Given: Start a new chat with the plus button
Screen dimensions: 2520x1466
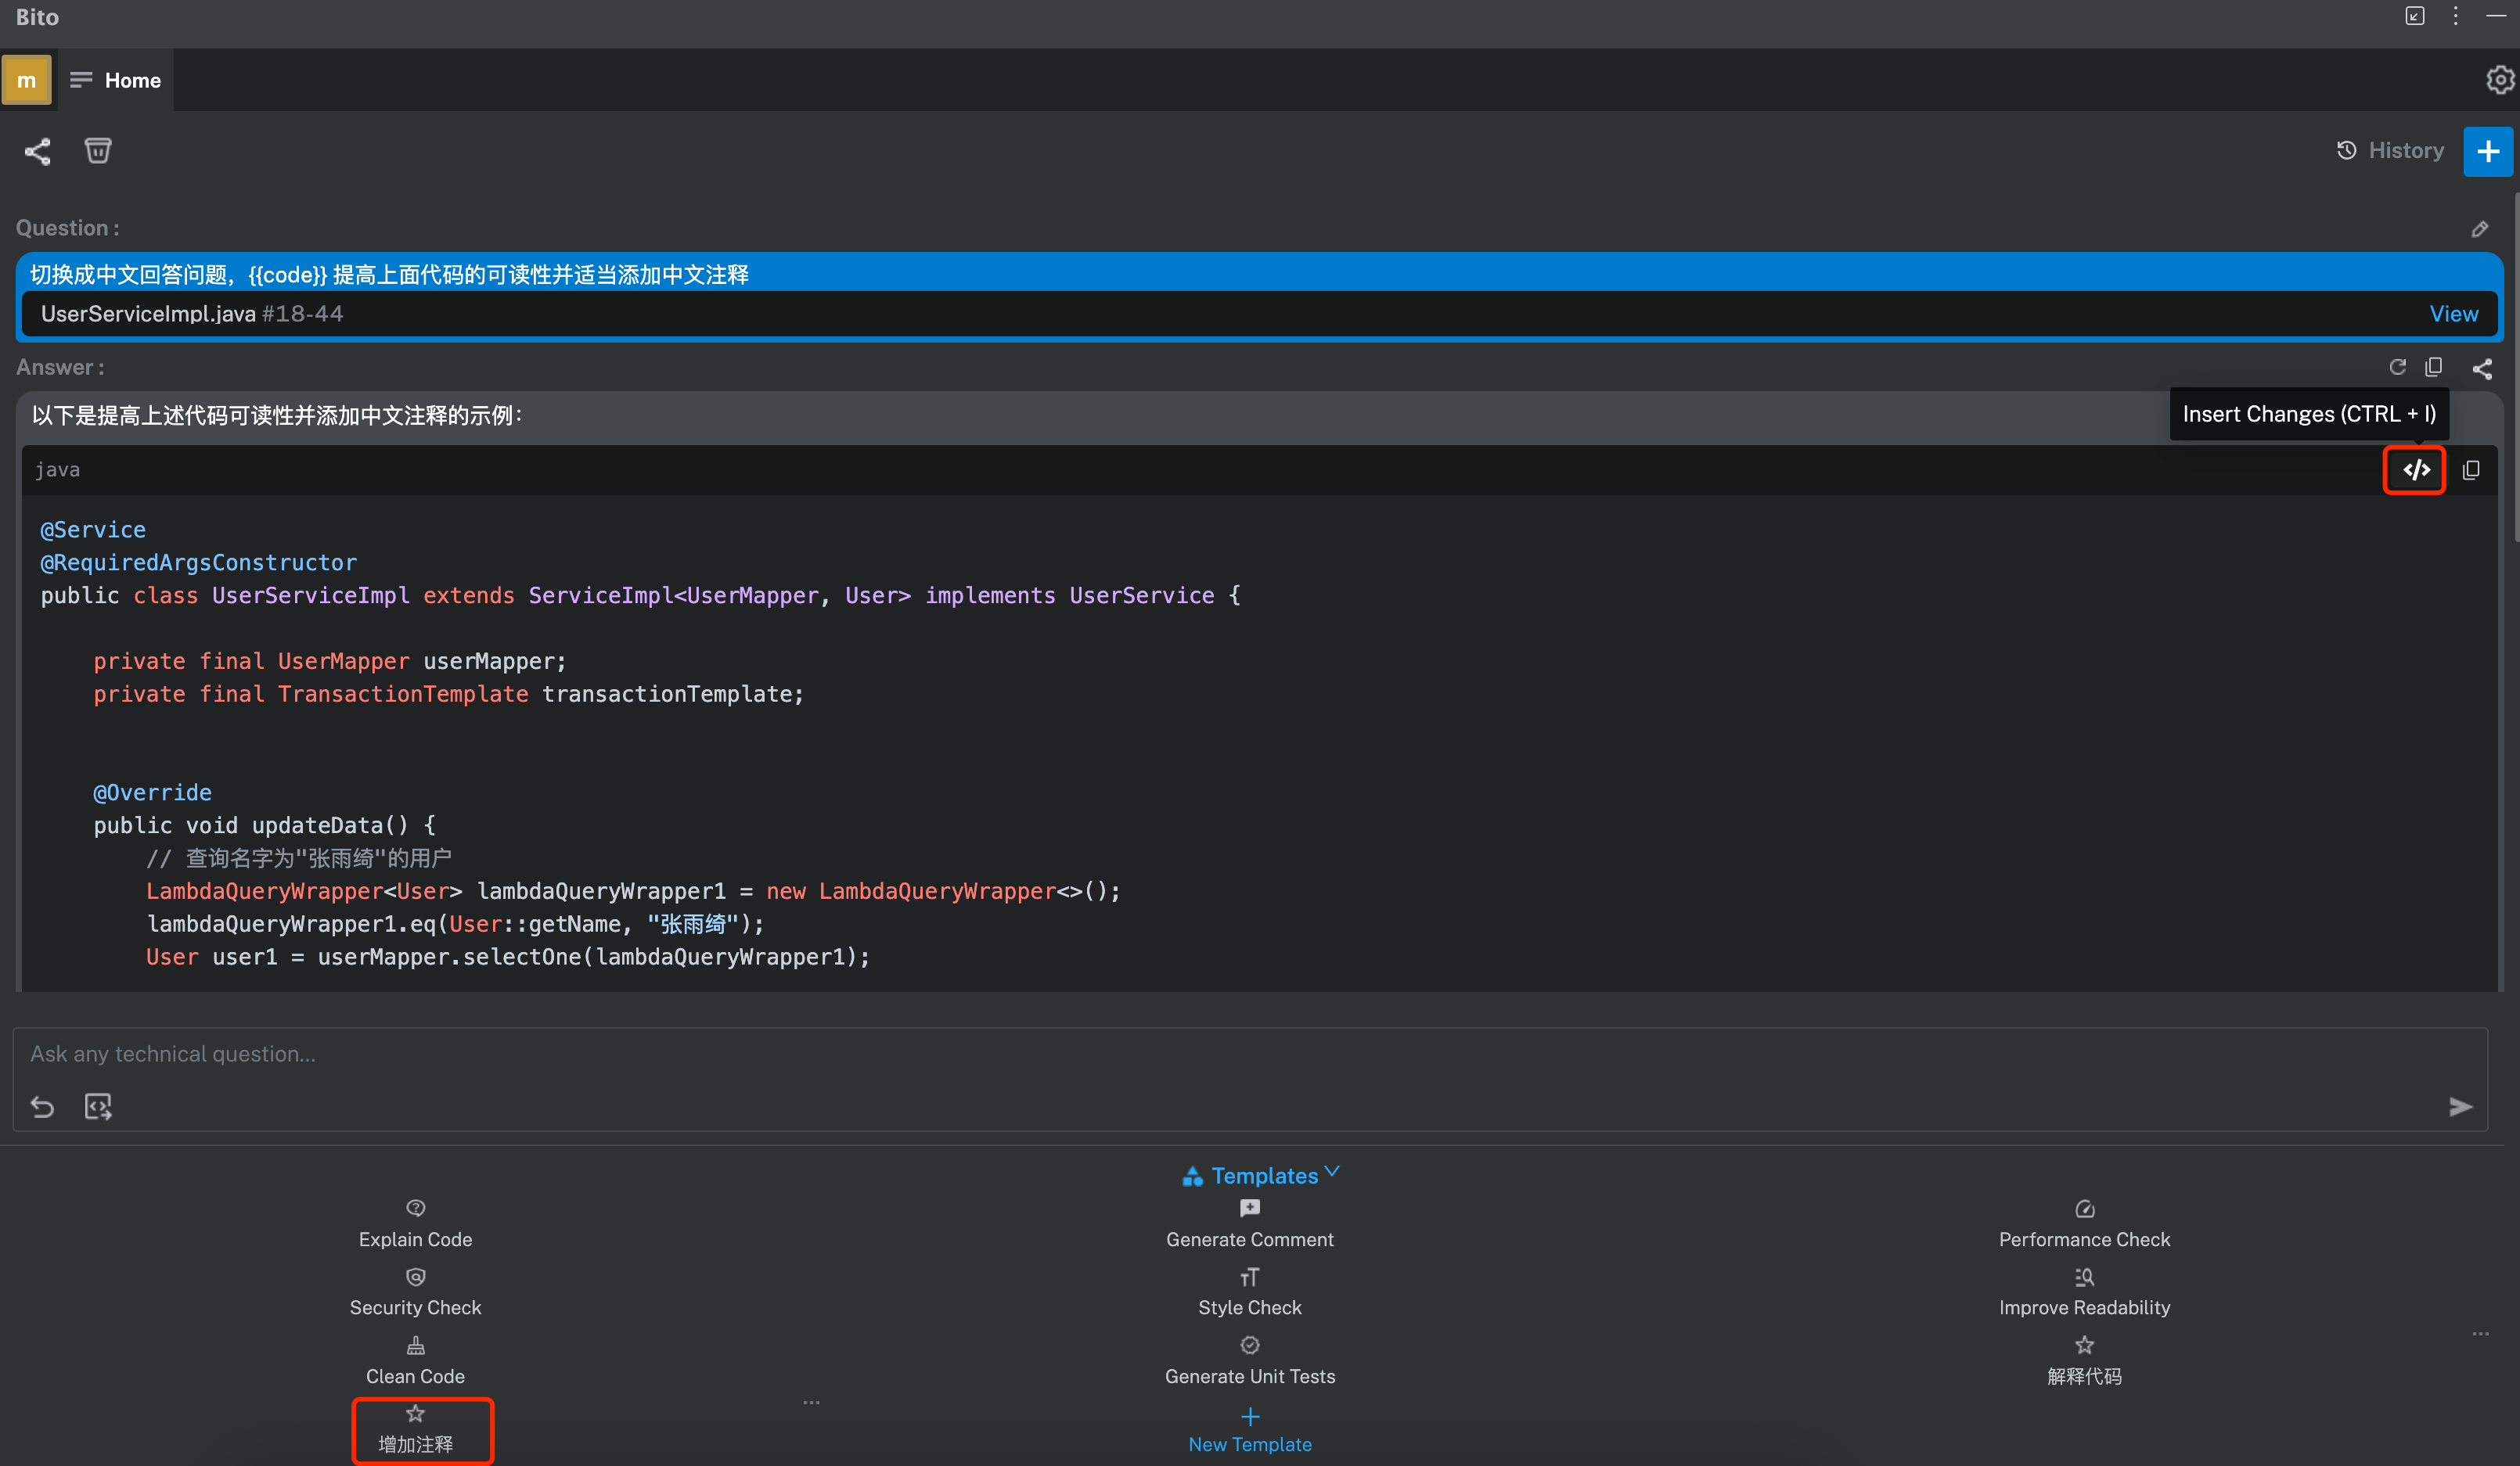Looking at the screenshot, I should 2487,152.
